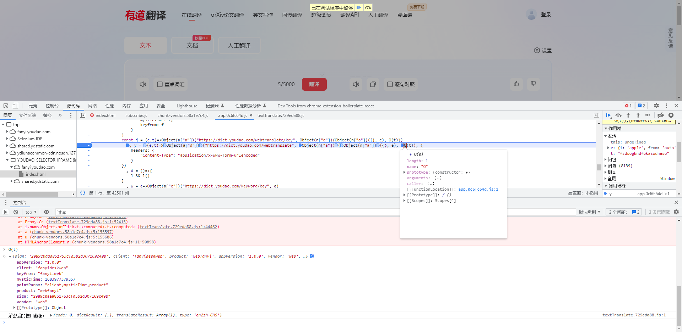This screenshot has height=332, width=682.
Task: Toggle the device toolbar icon
Action: coord(15,106)
